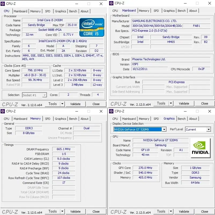Close Graphics CPU-Z window with X
The image size is (215, 215).
tap(210, 111)
